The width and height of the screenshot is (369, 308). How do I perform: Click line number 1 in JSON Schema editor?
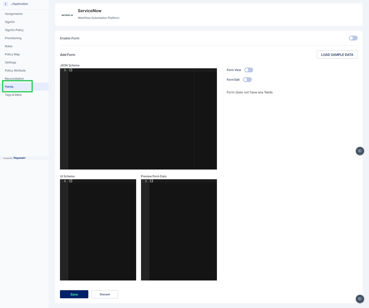[x=65, y=70]
